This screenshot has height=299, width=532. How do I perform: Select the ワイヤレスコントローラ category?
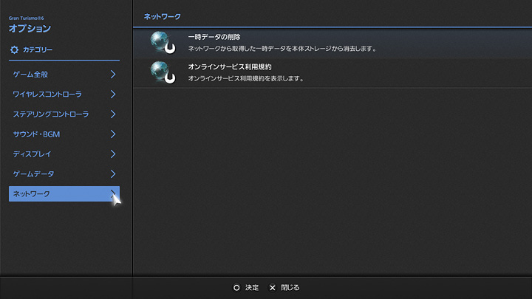tap(47, 94)
